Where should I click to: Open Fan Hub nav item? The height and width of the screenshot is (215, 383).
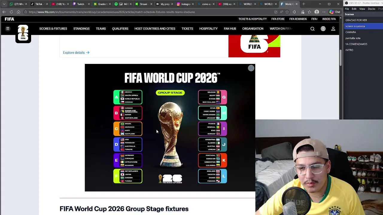(x=230, y=29)
